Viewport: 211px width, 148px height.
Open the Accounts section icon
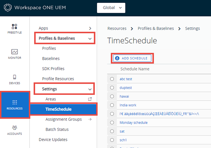(x=14, y=128)
